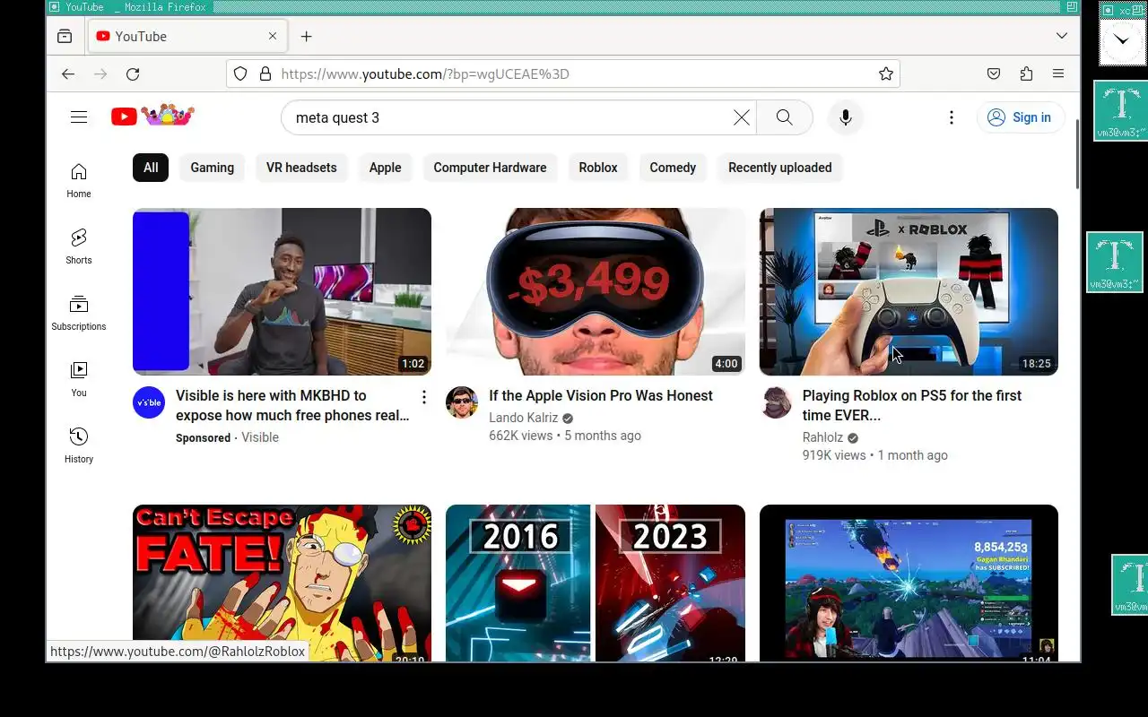Image resolution: width=1148 pixels, height=717 pixels.
Task: Open Shorts in sidebar
Action: 79,246
